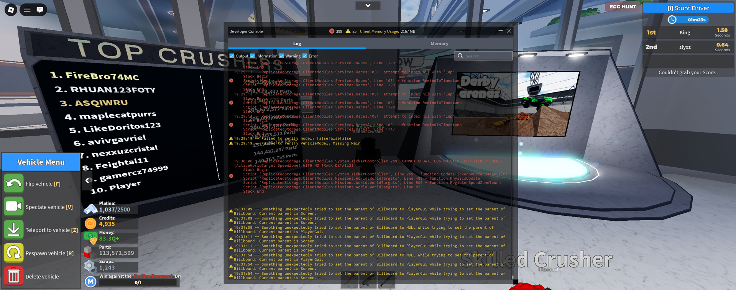Screen dimensions: 736x290
Task: Click the Respawn vehicle icon
Action: pyautogui.click(x=14, y=253)
